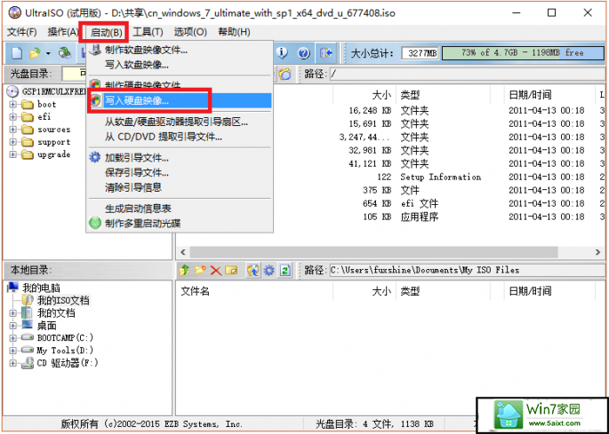Expand the 我的文档 tree node
The image size is (609, 434).
[13, 312]
